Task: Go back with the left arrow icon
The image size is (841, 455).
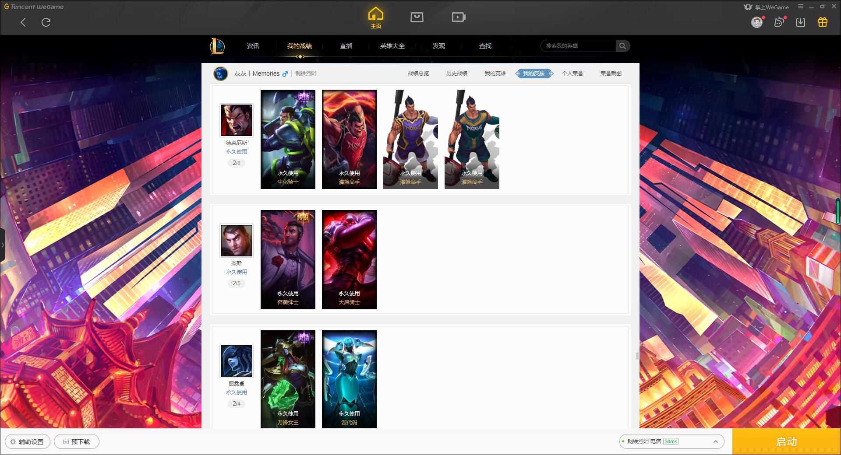Action: click(x=23, y=22)
